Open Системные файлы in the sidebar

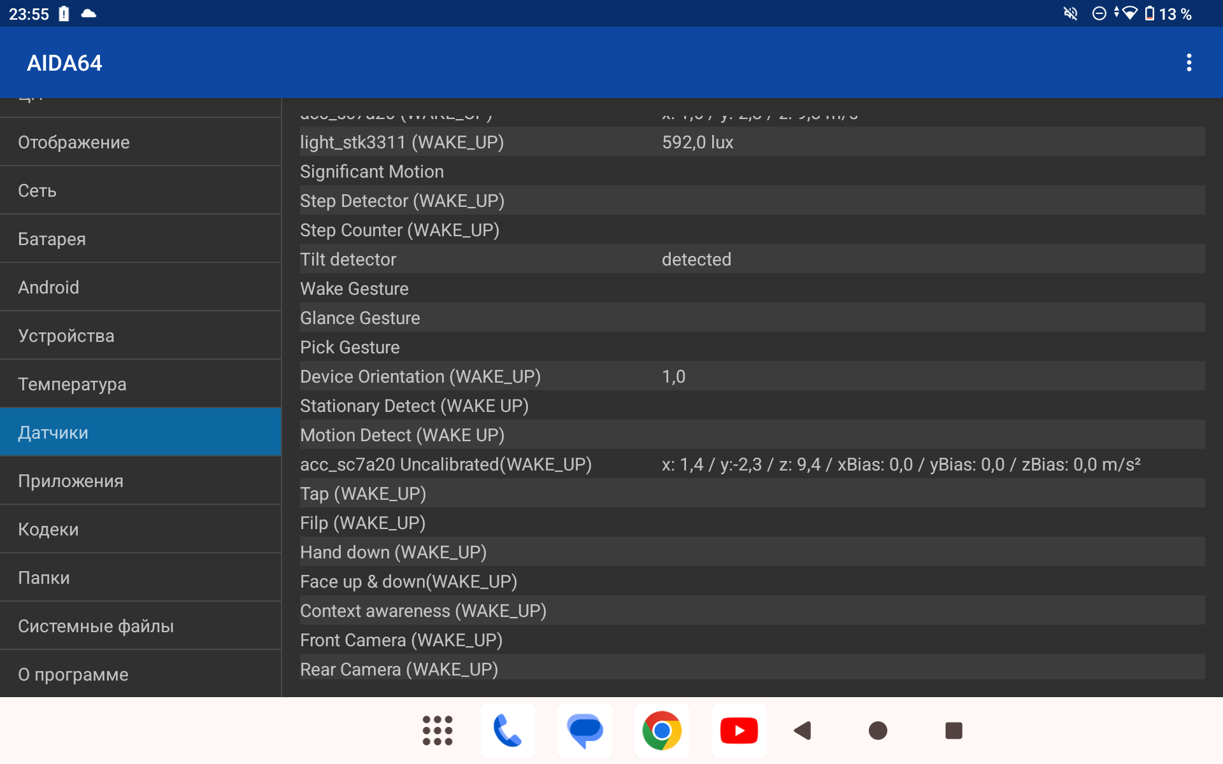140,626
